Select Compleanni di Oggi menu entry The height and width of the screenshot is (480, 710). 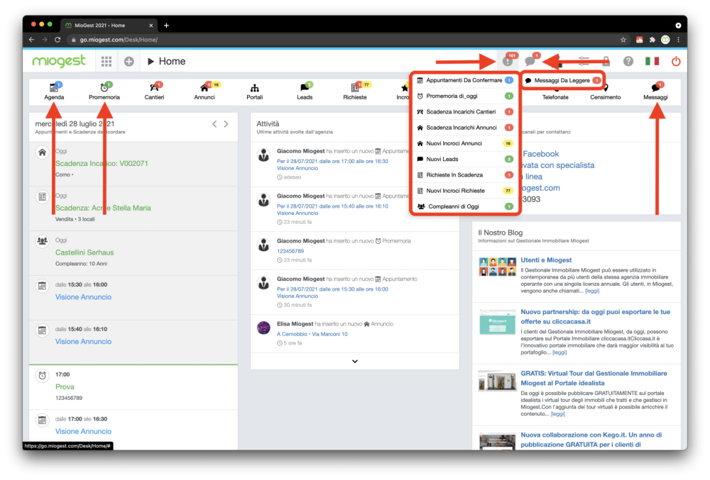pos(465,206)
